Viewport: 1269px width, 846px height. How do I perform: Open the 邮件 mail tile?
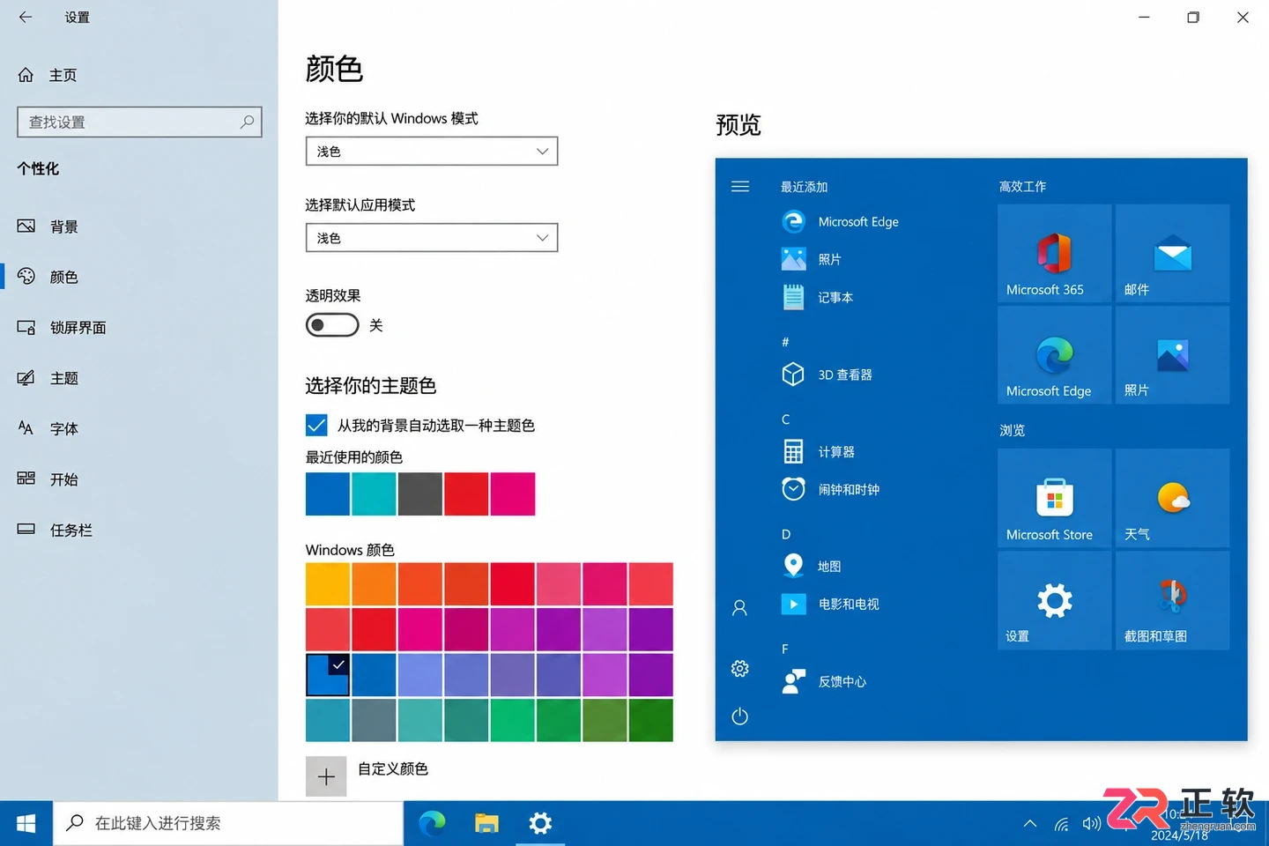pos(1172,254)
